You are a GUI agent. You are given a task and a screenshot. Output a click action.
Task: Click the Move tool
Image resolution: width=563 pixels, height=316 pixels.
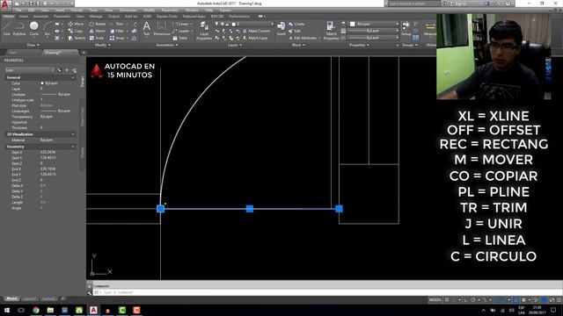76,24
